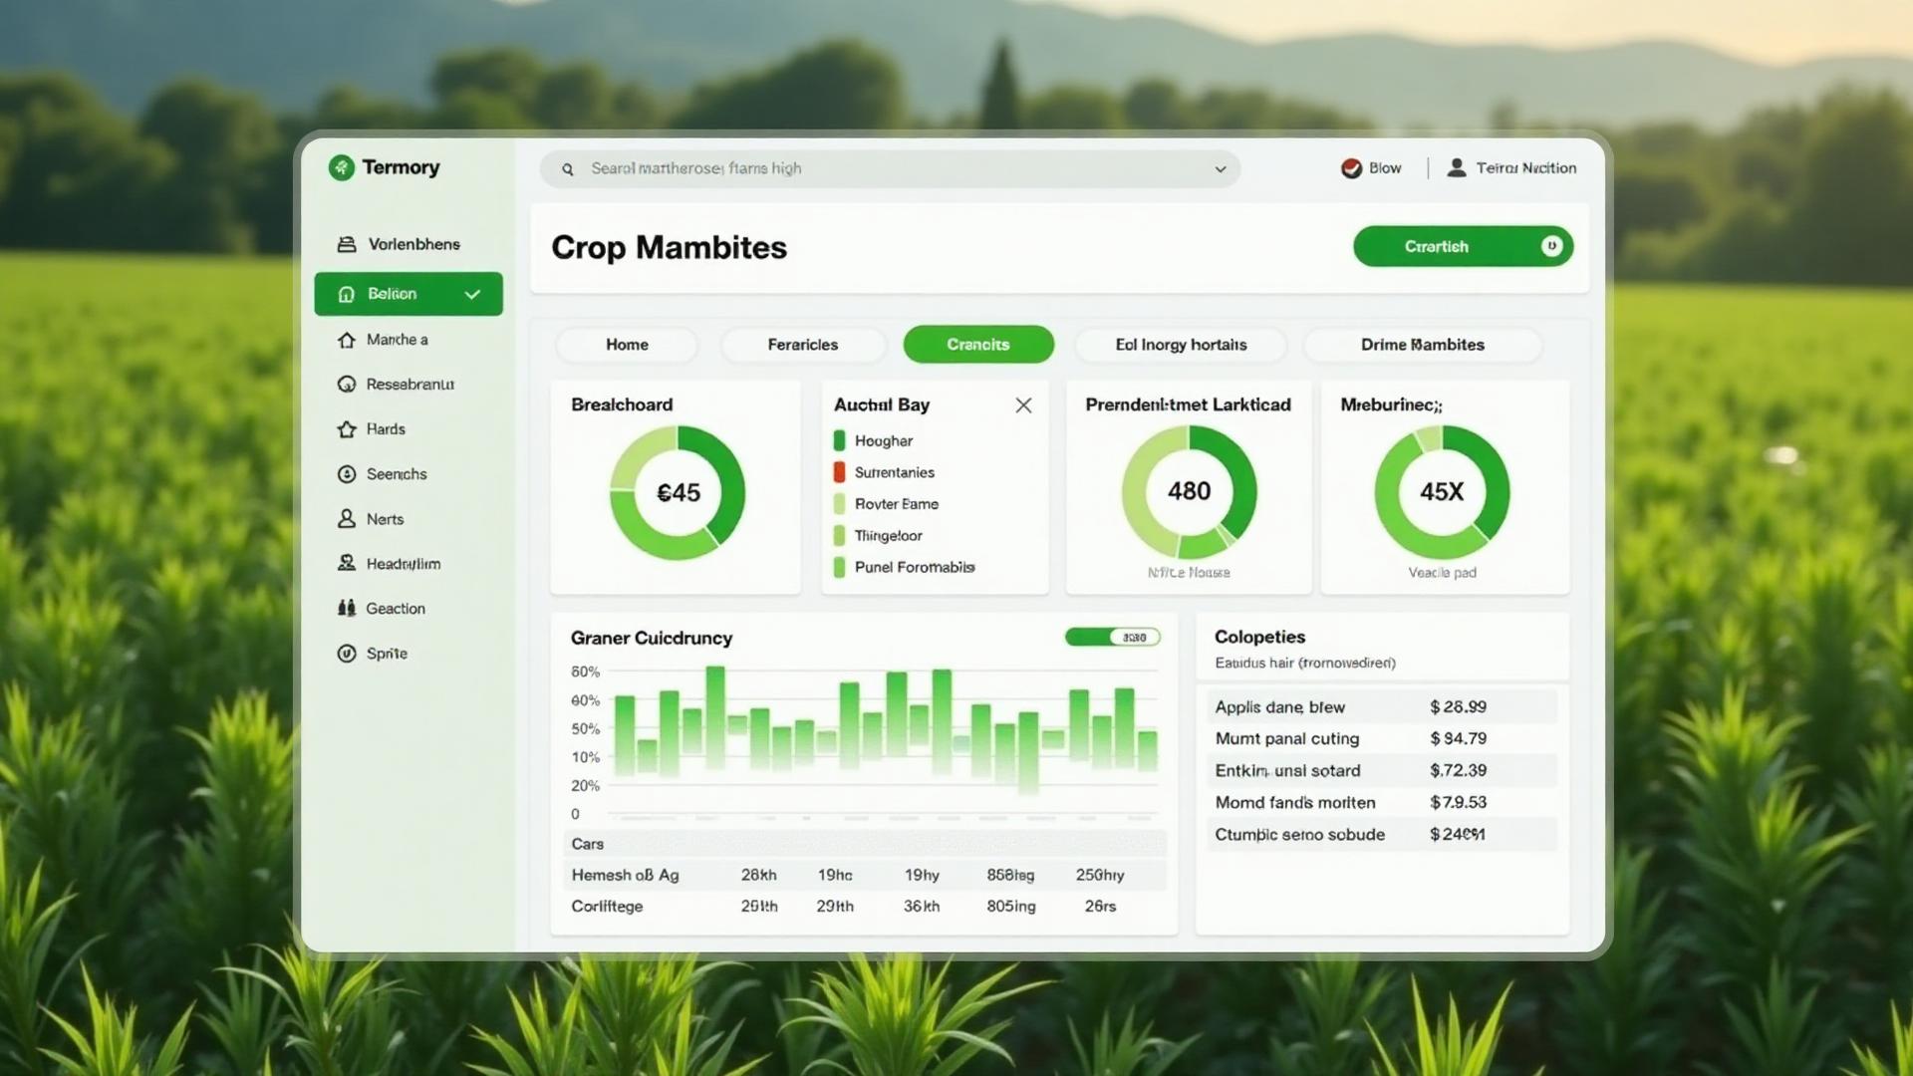
Task: Open Marche a home icon
Action: (x=347, y=340)
